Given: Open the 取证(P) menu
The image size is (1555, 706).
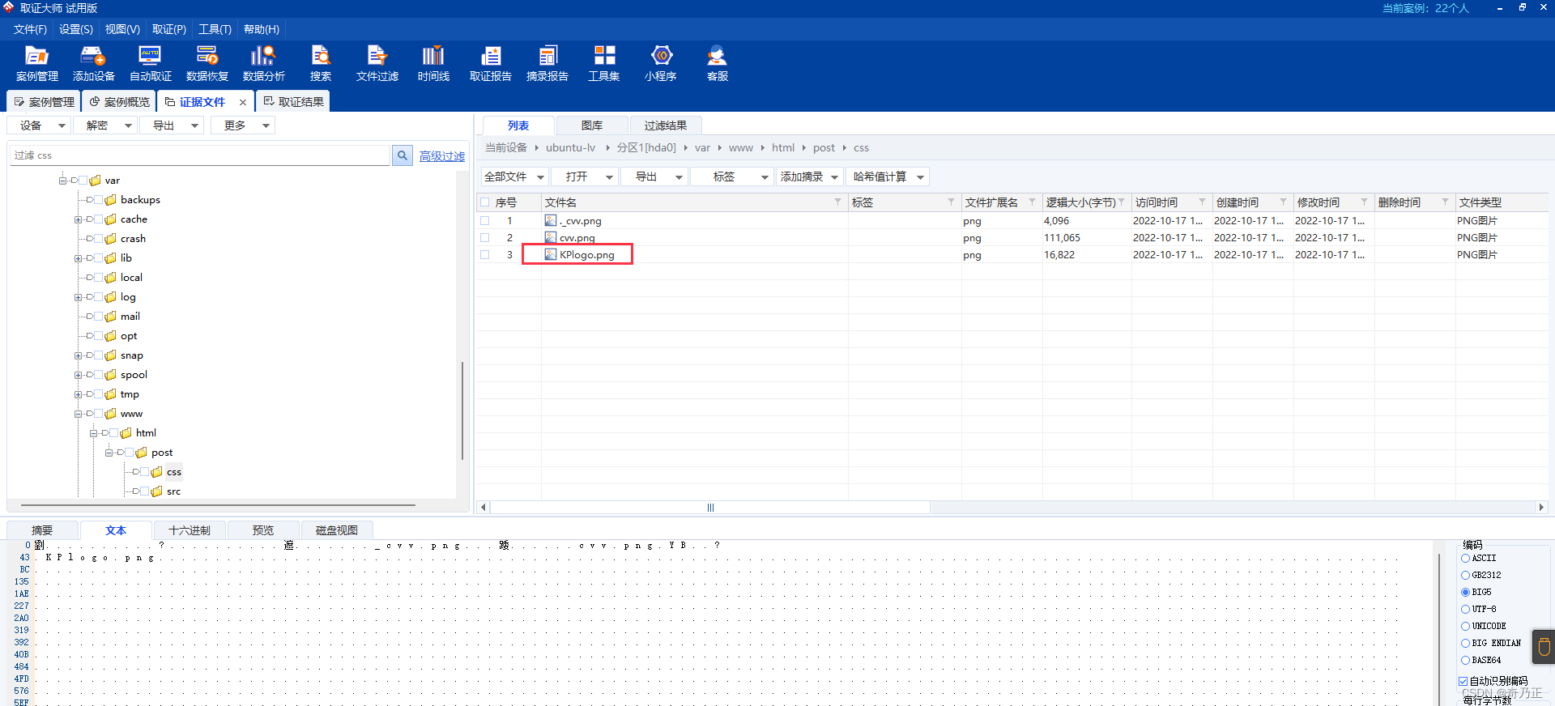Looking at the screenshot, I should point(168,29).
